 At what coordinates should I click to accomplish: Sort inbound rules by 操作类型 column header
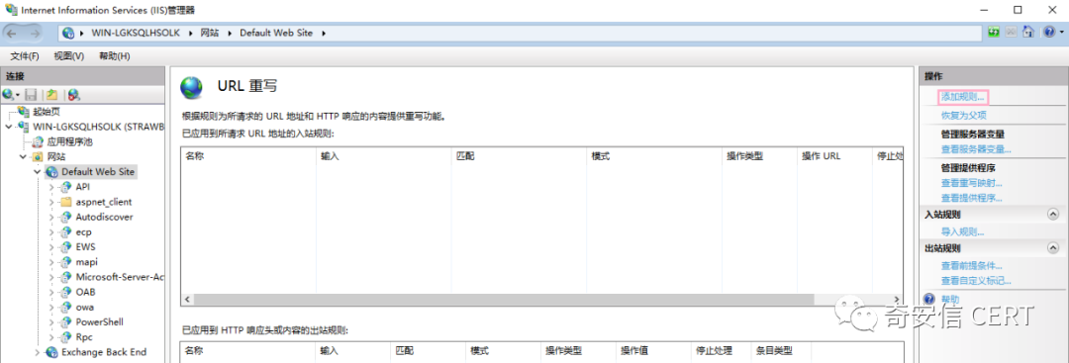click(x=760, y=156)
